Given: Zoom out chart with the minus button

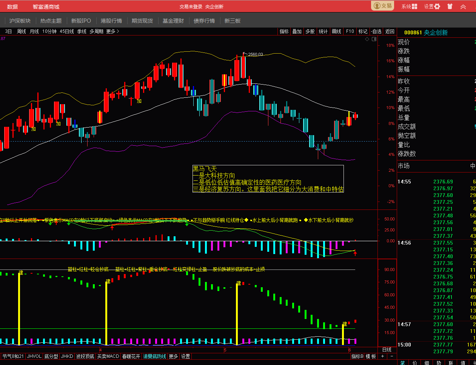Looking at the screenshot, I should (391, 356).
